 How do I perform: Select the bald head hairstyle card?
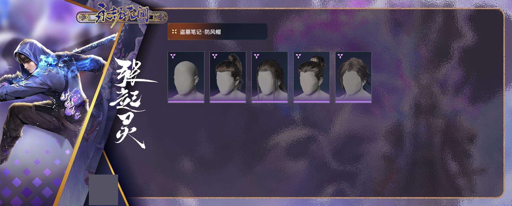click(x=186, y=77)
